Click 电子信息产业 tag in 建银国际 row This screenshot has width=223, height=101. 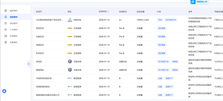point(163,70)
